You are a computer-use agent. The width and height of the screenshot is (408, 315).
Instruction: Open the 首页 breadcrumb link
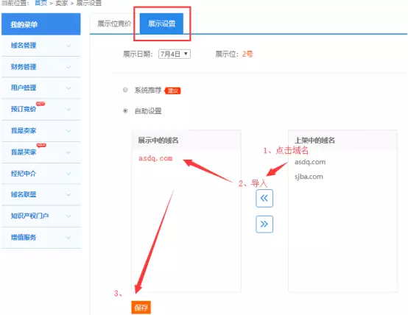(41, 3)
